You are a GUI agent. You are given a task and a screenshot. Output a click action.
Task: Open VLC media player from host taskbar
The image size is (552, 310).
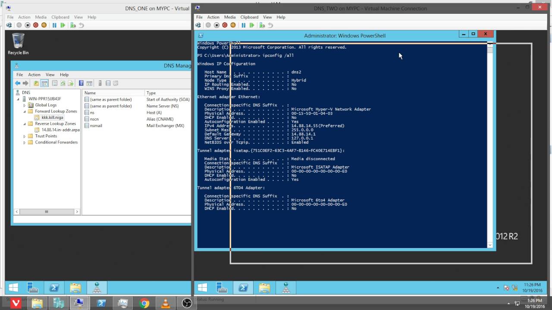(165, 303)
